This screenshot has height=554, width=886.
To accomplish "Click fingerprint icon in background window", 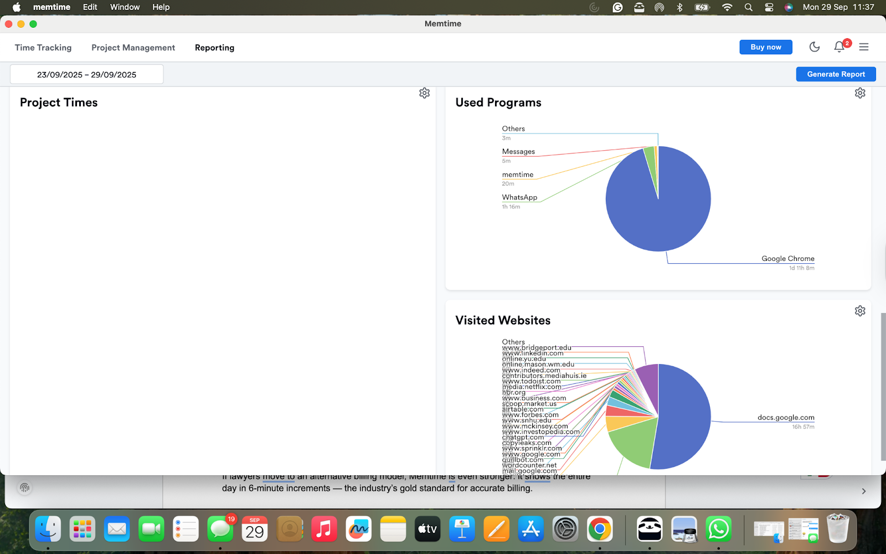I will [24, 488].
